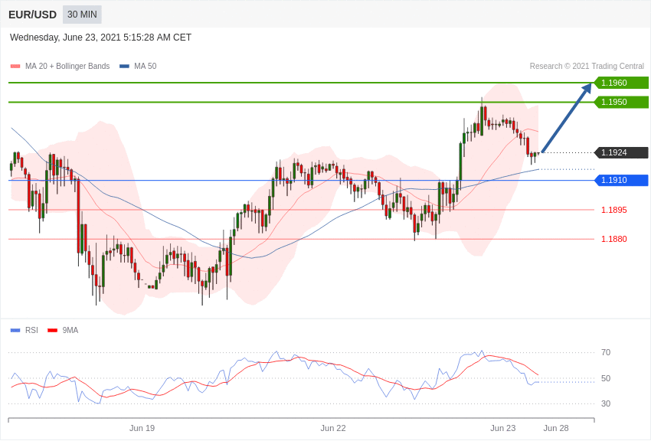Click the RSI blue legend swatch
Image resolution: width=651 pixels, height=441 pixels.
(x=15, y=330)
